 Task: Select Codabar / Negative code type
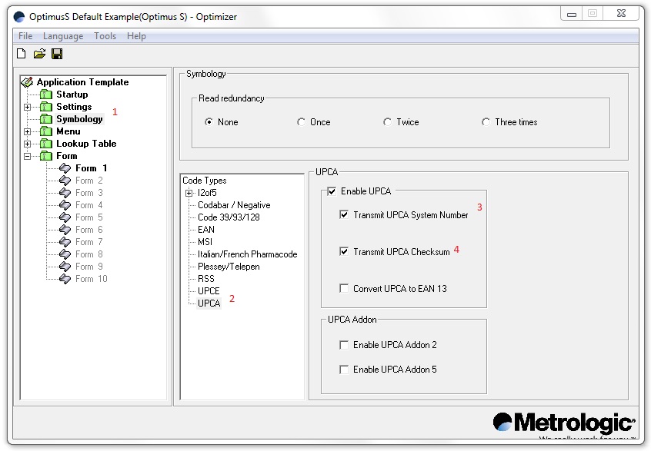pyautogui.click(x=234, y=205)
